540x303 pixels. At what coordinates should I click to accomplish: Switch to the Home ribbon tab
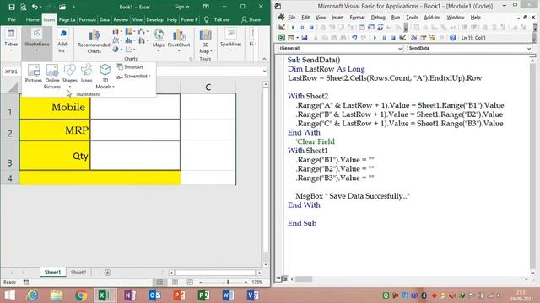pyautogui.click(x=32, y=20)
